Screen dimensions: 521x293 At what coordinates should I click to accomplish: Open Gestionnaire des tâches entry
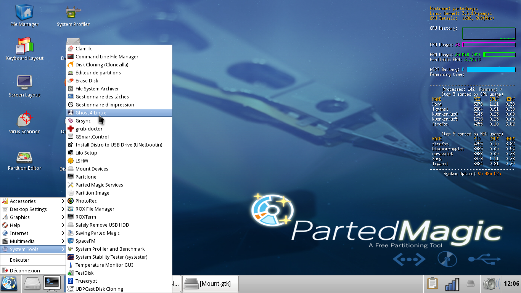(119, 97)
